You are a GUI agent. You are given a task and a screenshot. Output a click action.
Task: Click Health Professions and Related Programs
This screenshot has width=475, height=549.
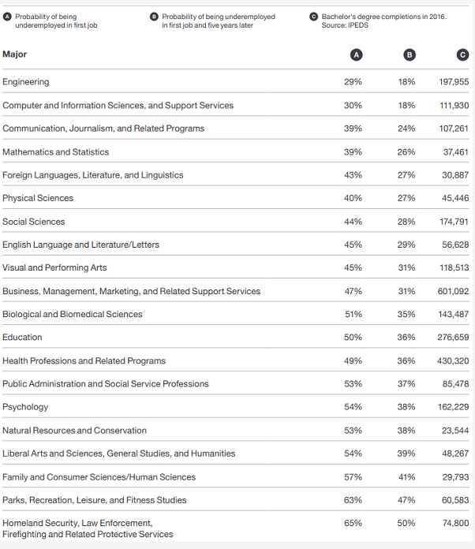pyautogui.click(x=84, y=360)
